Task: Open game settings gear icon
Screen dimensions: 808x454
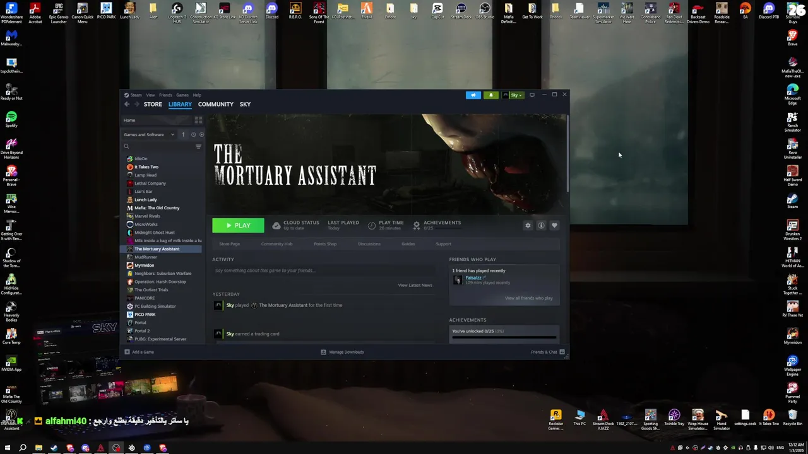Action: click(528, 226)
